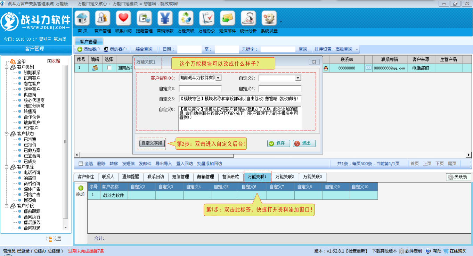Screen dimensions: 473x256
Task: Click 查询 search button
Action: point(303,49)
